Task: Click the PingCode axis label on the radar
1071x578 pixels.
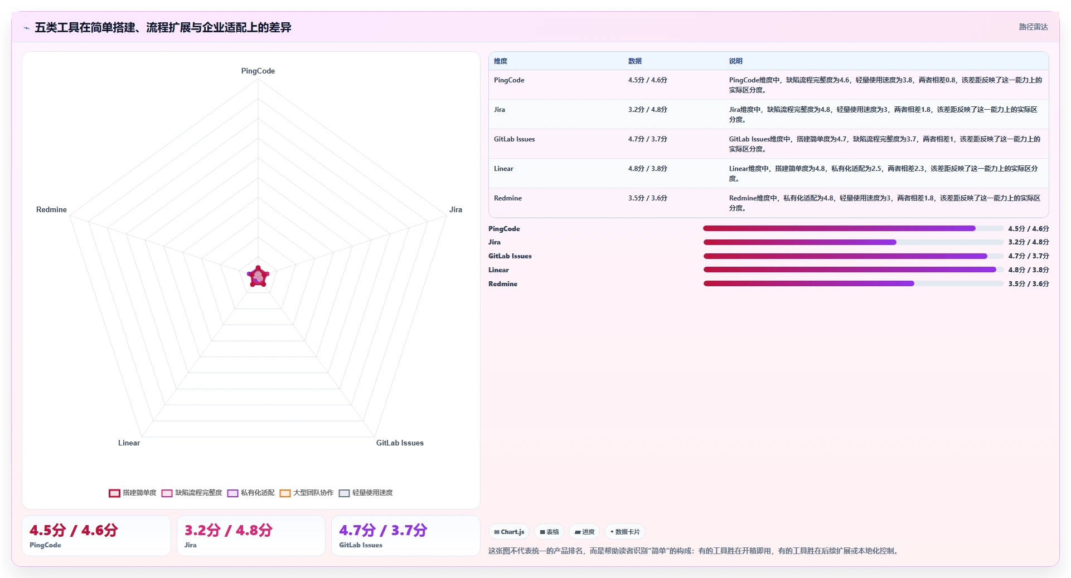Action: (x=258, y=71)
